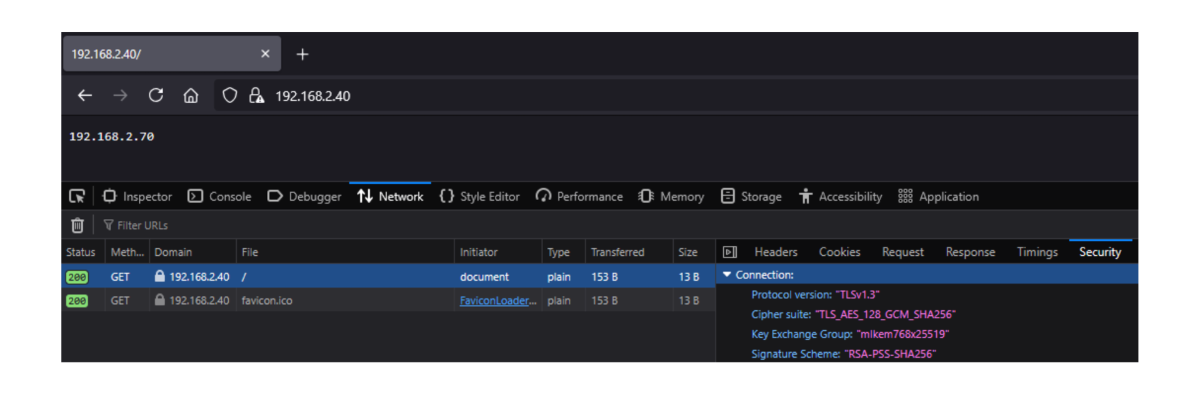The height and width of the screenshot is (394, 1200).
Task: Click the element picker icon in DevTools
Action: [77, 196]
